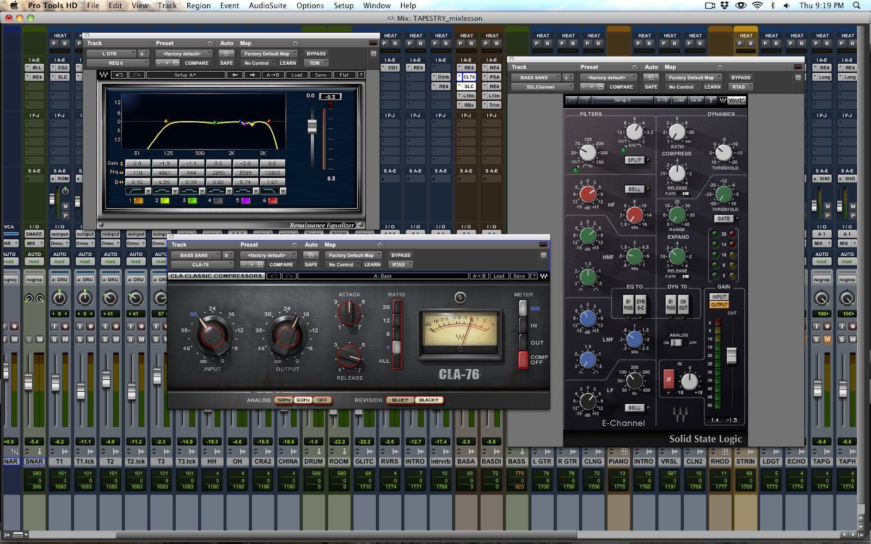871x544 pixels.
Task: Click the Flat button in Renaissance Equalizer
Action: click(x=345, y=75)
